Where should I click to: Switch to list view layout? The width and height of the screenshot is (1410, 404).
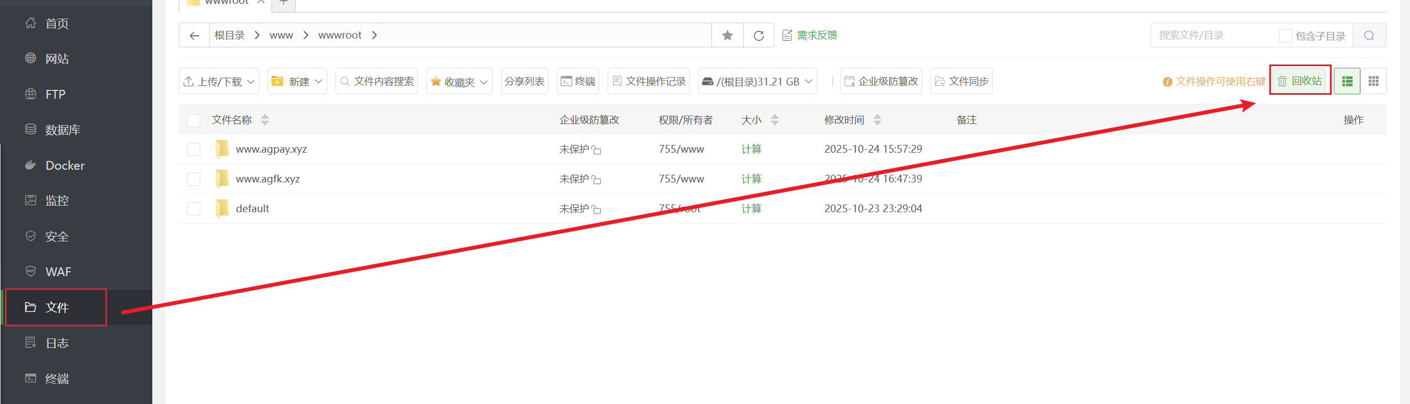[x=1347, y=82]
